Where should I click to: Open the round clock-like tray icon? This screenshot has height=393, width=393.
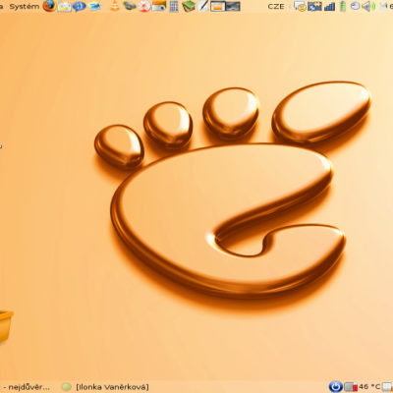tap(355, 6)
